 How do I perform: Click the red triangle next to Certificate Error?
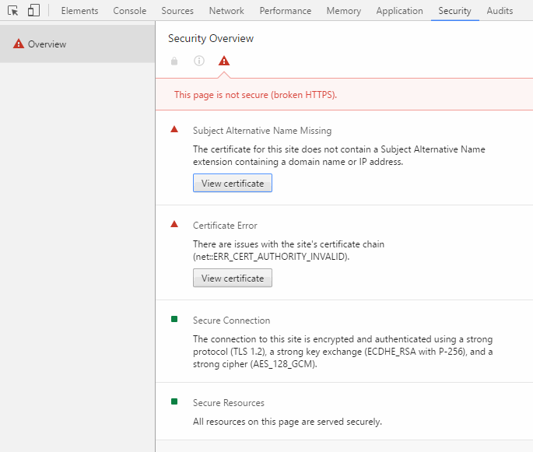coord(174,224)
